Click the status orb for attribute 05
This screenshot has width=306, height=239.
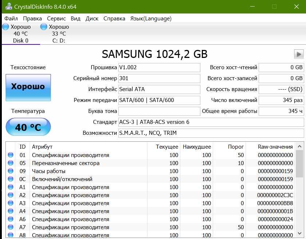(11, 163)
